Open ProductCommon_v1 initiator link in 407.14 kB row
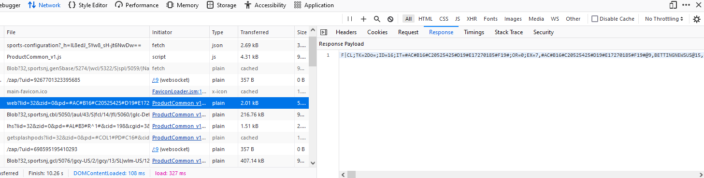Viewport: 704px width, 178px height. click(179, 161)
